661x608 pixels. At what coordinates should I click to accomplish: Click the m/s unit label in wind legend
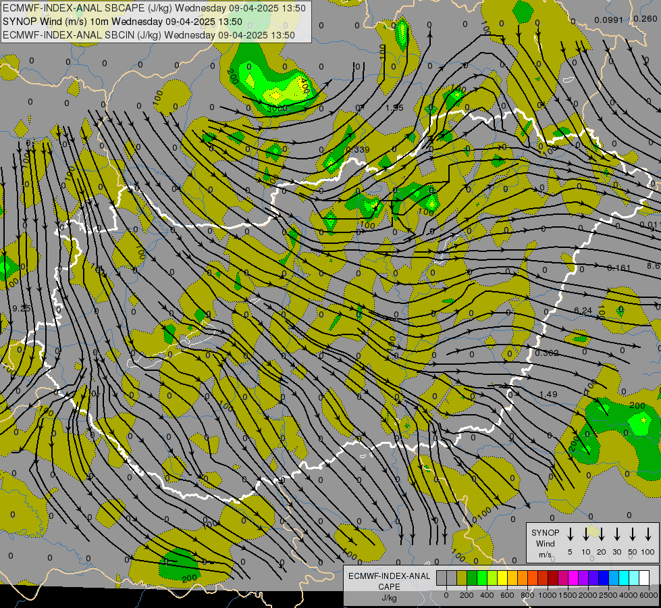(x=545, y=555)
